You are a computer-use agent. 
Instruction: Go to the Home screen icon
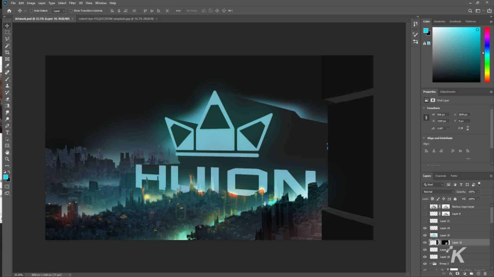(x=9, y=11)
